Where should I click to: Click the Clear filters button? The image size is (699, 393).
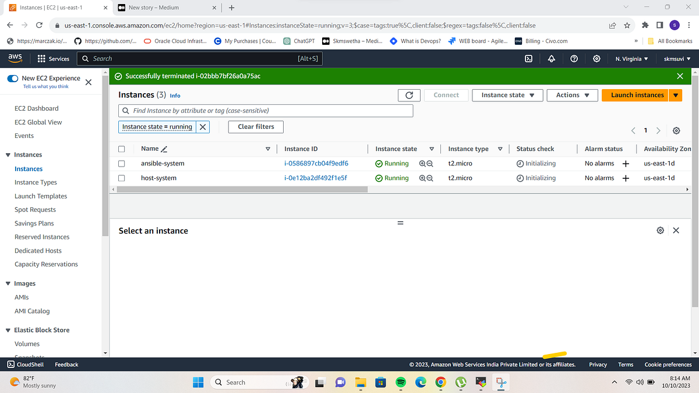coord(256,127)
